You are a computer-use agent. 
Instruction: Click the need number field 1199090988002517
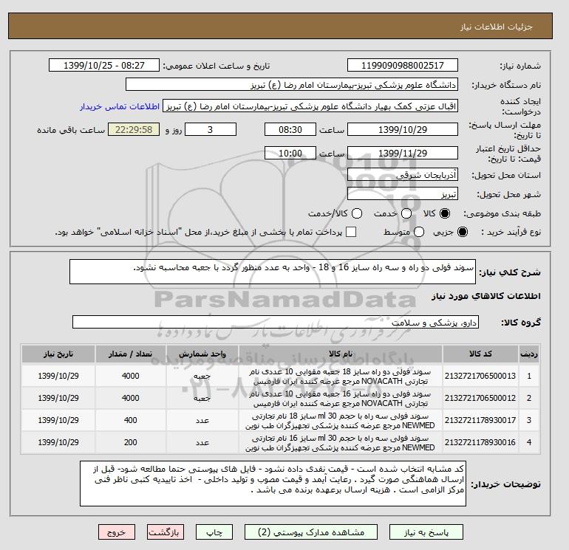tap(403, 65)
